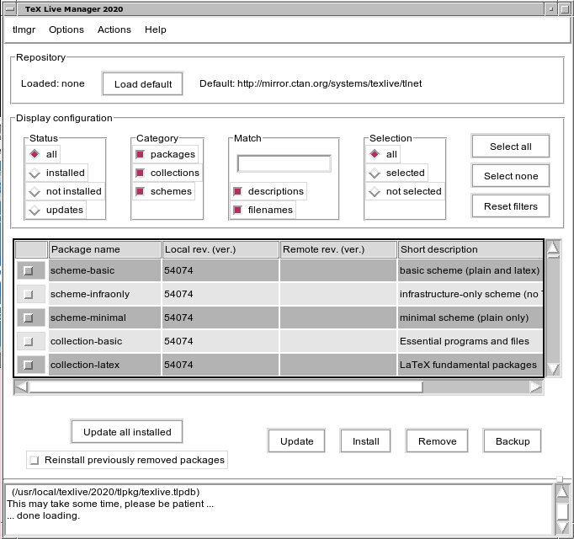Screen dimensions: 574x539
Task: Uncheck the 'filenames' match option
Action: click(238, 210)
